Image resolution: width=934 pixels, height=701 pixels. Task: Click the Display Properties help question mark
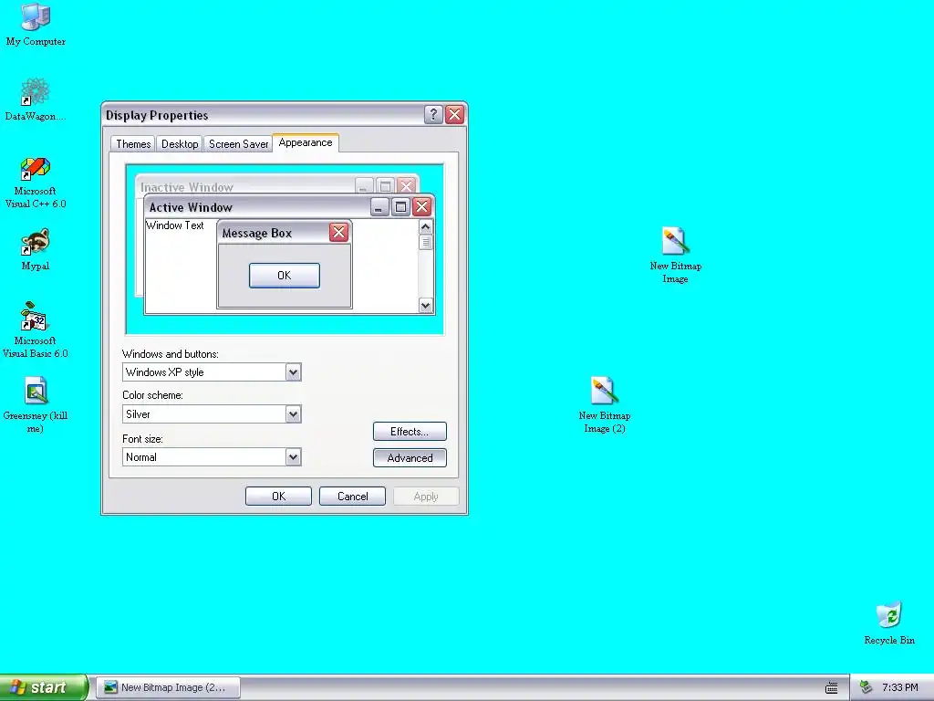coord(433,114)
